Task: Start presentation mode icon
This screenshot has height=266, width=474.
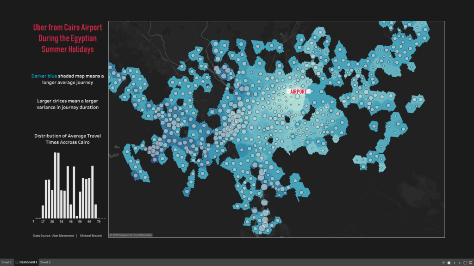Action: pos(471,263)
